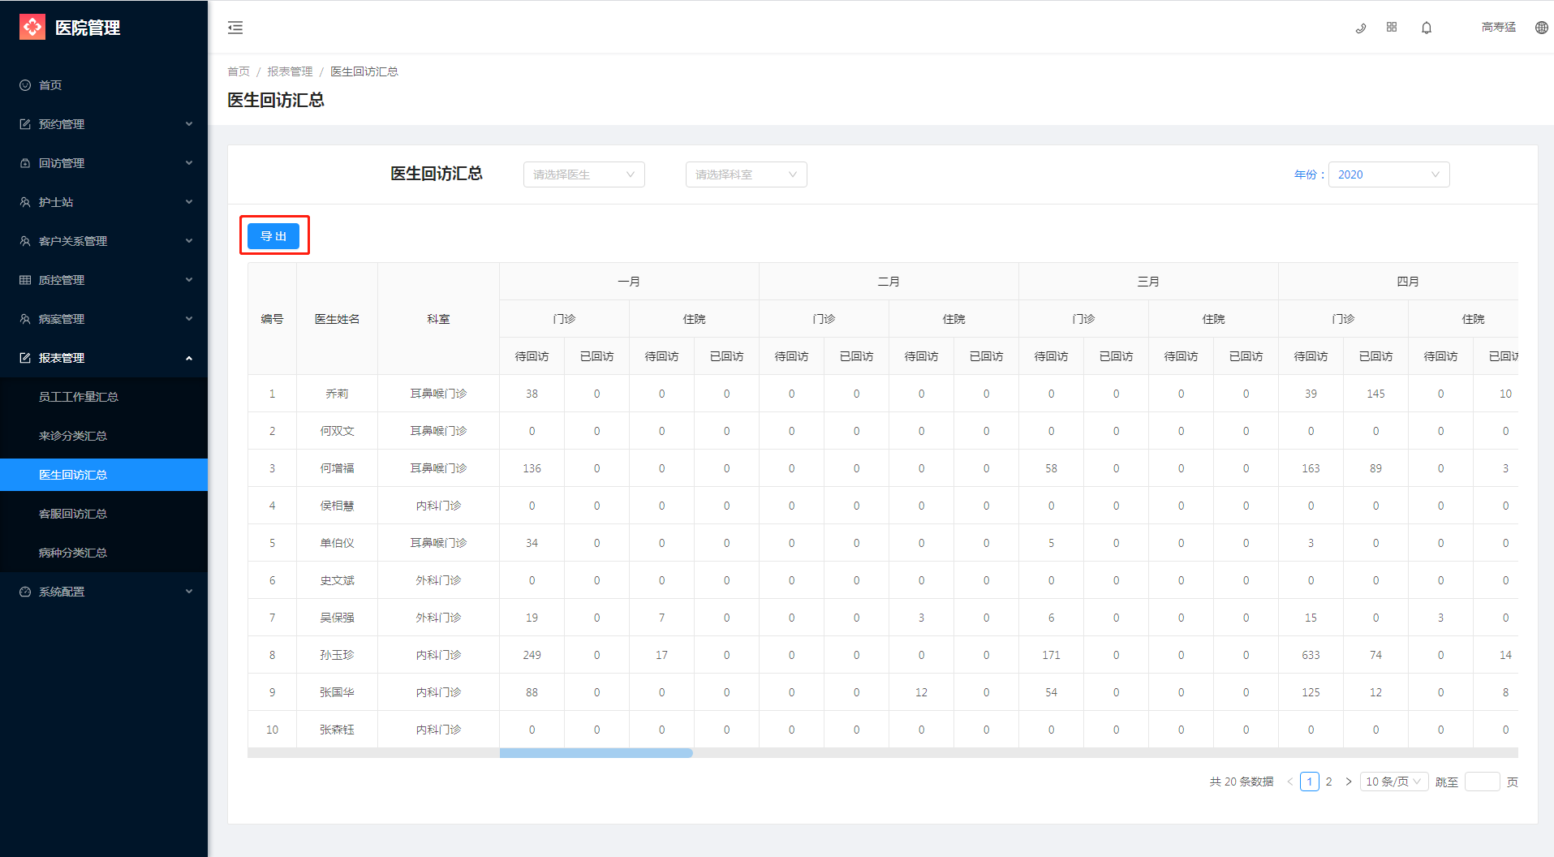Click previous page arrow
Image resolution: width=1554 pixels, height=857 pixels.
[x=1289, y=782]
